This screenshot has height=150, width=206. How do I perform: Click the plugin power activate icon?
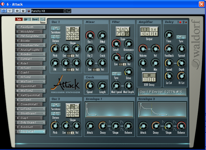coord(4,11)
